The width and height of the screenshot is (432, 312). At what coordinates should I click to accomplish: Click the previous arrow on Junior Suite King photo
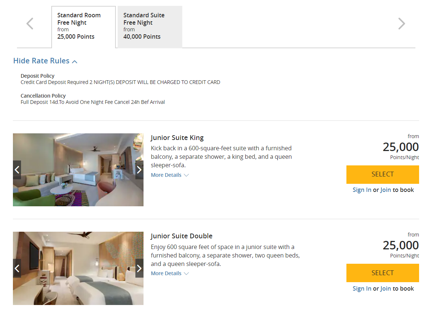tap(17, 170)
